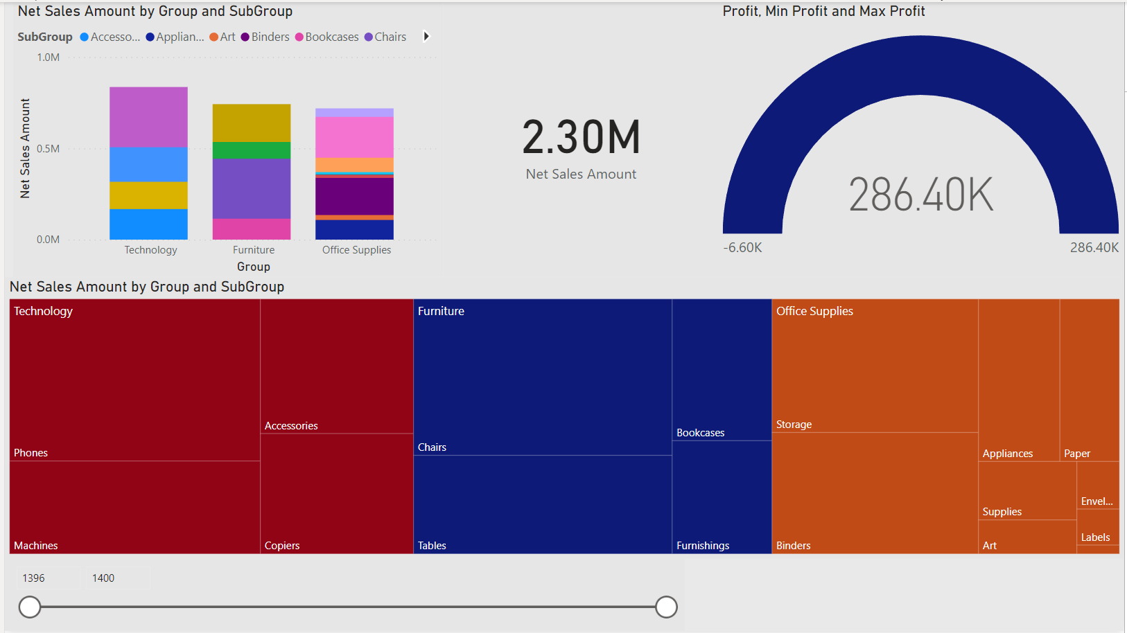Click the Office Supplies stacked bar
1127x633 pixels.
coord(354,174)
